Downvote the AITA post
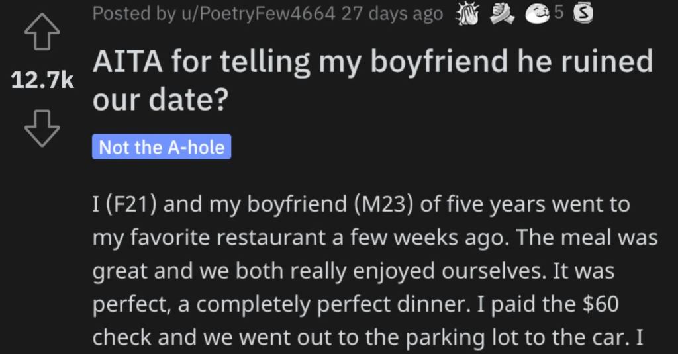This screenshot has height=354, width=678. click(x=42, y=128)
